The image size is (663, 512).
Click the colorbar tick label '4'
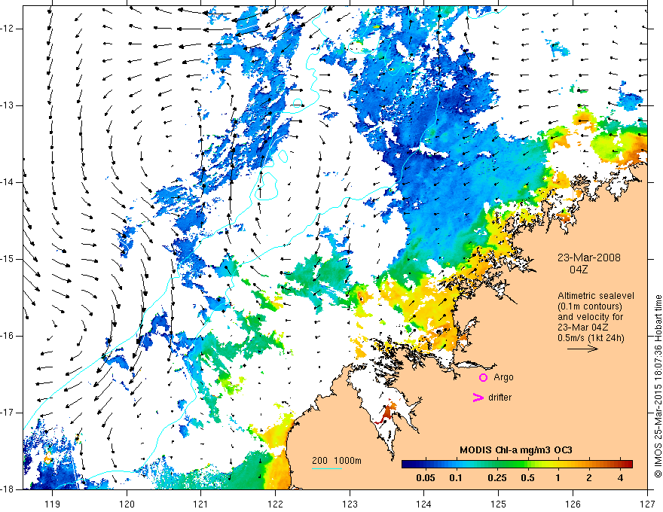pyautogui.click(x=620, y=478)
